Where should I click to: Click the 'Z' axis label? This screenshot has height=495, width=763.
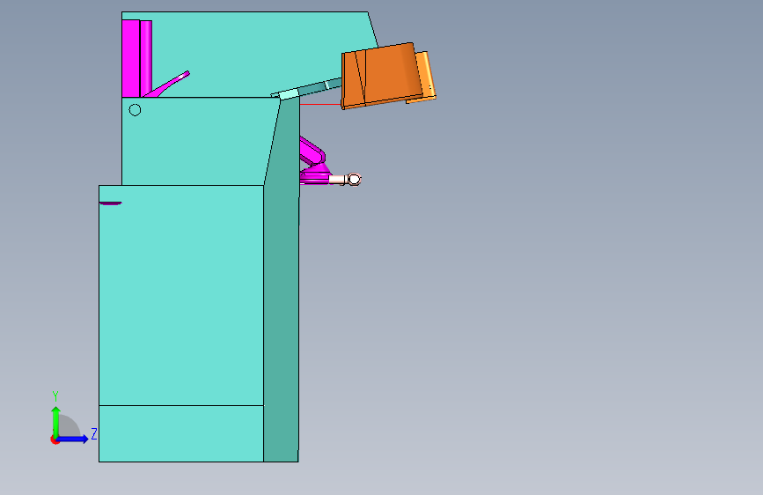click(x=94, y=433)
